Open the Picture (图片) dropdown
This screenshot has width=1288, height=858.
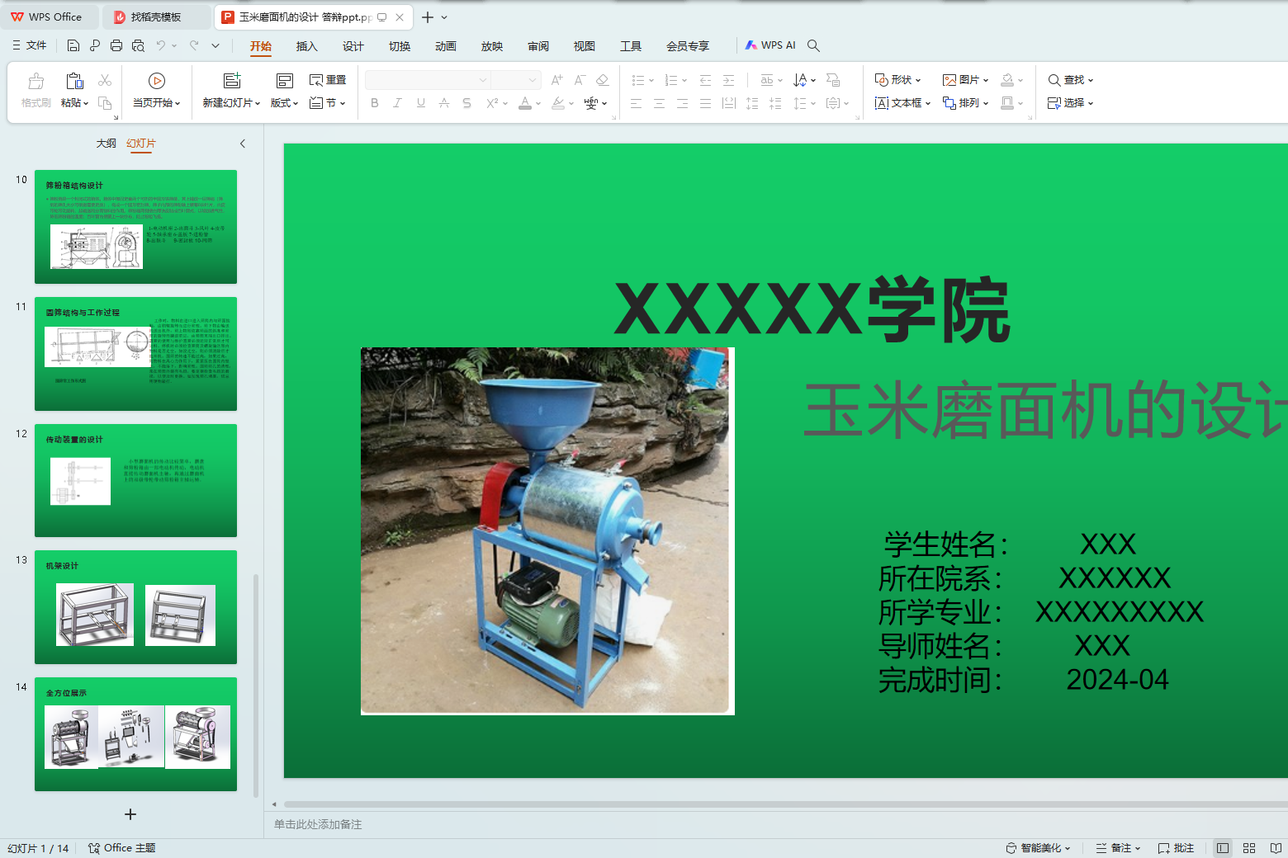(x=966, y=80)
